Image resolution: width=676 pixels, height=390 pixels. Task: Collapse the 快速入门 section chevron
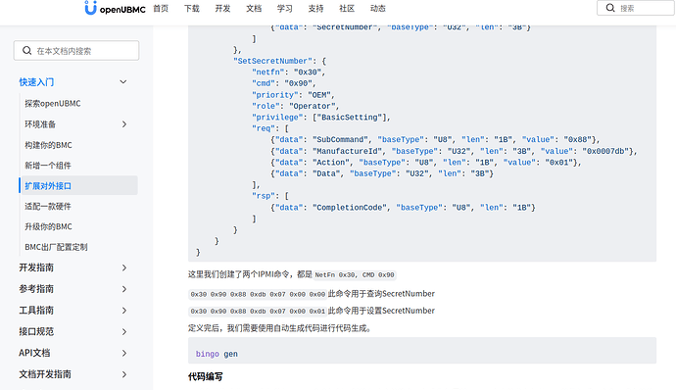coord(123,82)
